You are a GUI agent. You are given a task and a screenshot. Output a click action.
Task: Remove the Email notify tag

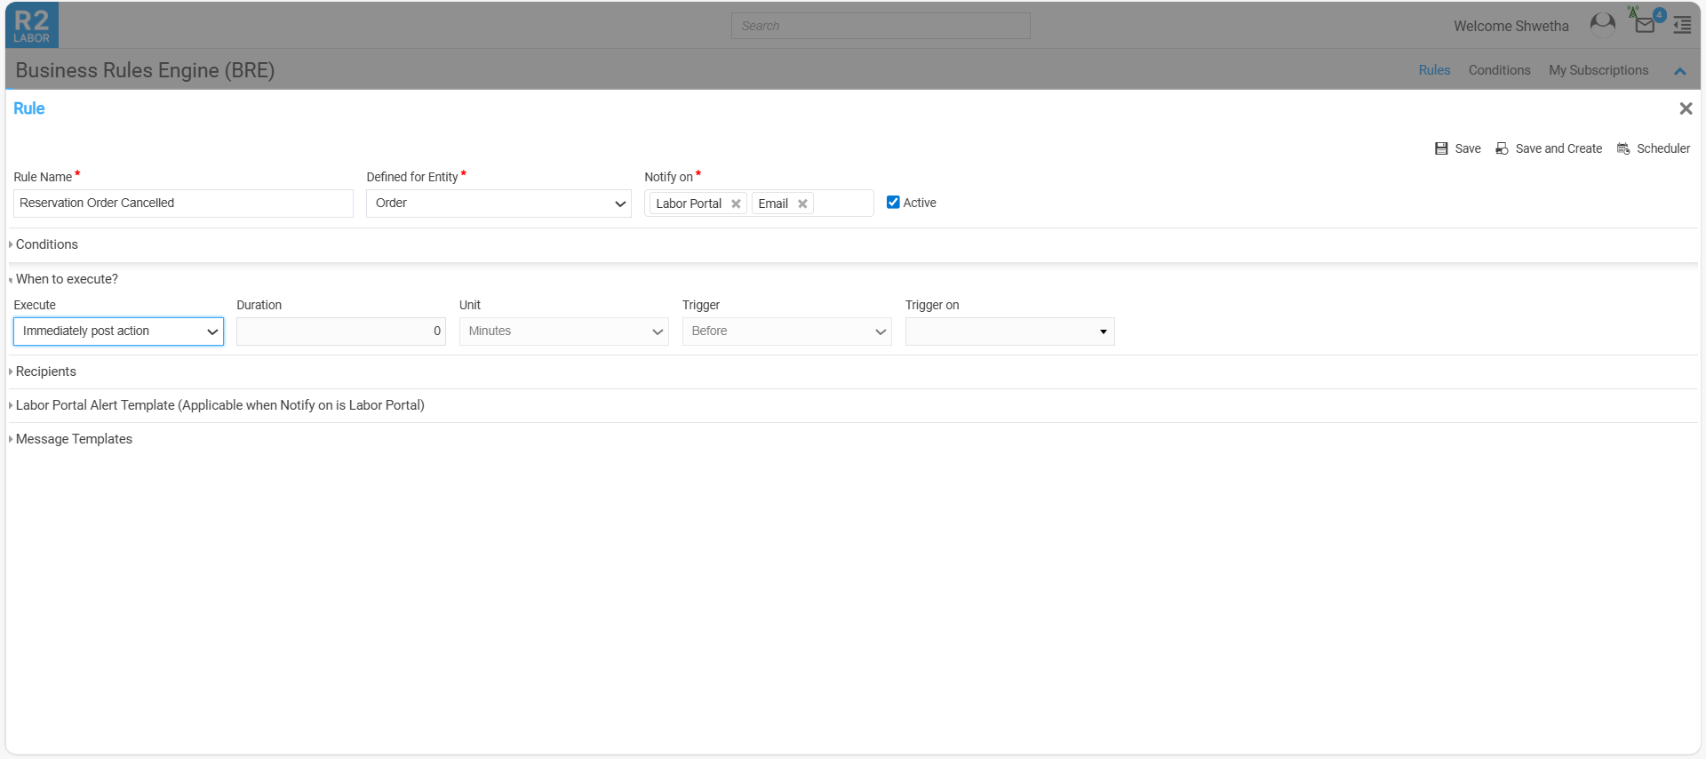[x=802, y=204]
